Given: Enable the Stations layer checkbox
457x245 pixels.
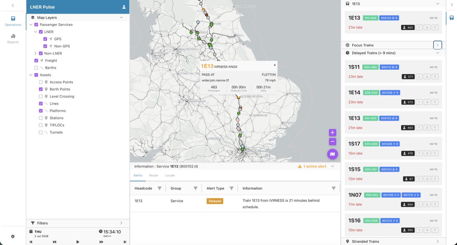Looking at the screenshot, I should 41,118.
